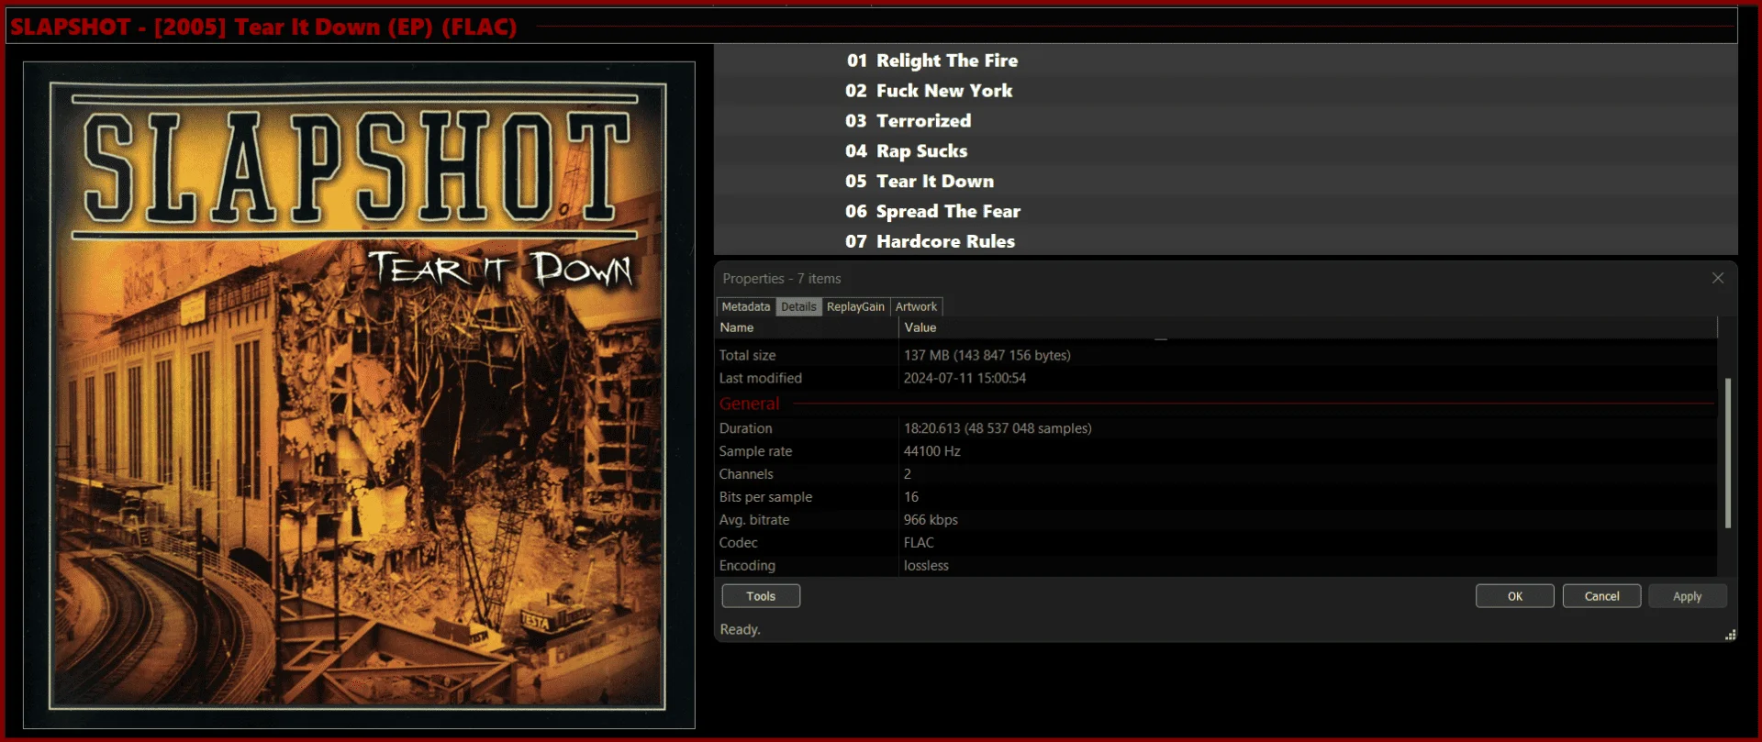Click the Tools button
The width and height of the screenshot is (1762, 742).
pyautogui.click(x=761, y=596)
